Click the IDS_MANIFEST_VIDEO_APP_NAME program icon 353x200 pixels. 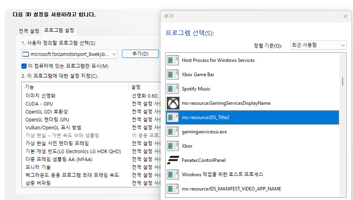[173, 189]
